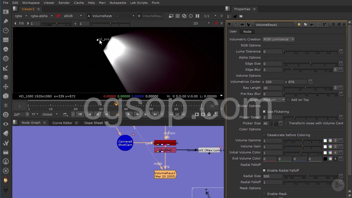Select the VolumeRays1 node in node graph
This screenshot has width=352, height=198.
point(165,175)
